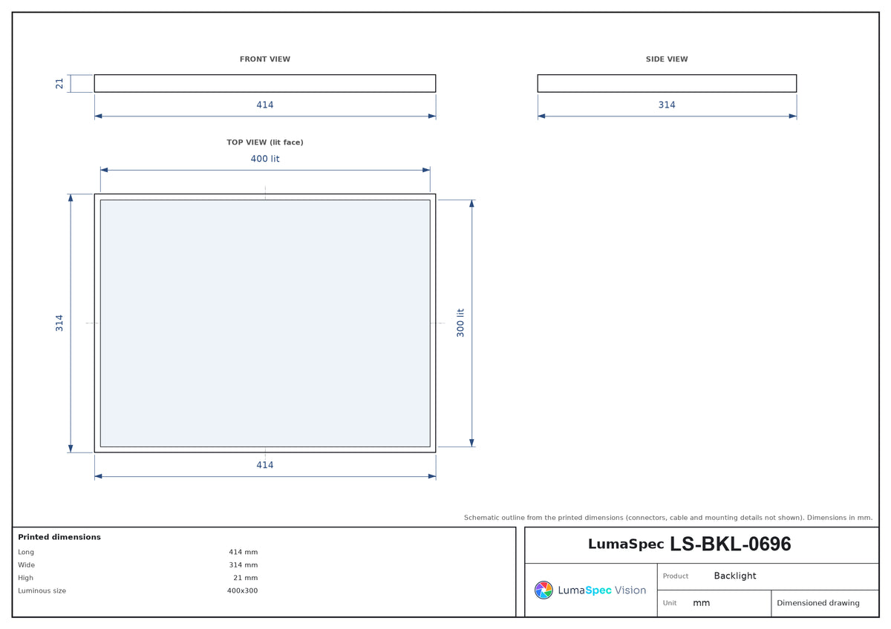
Task: Select the Backlight product value
Action: (735, 576)
